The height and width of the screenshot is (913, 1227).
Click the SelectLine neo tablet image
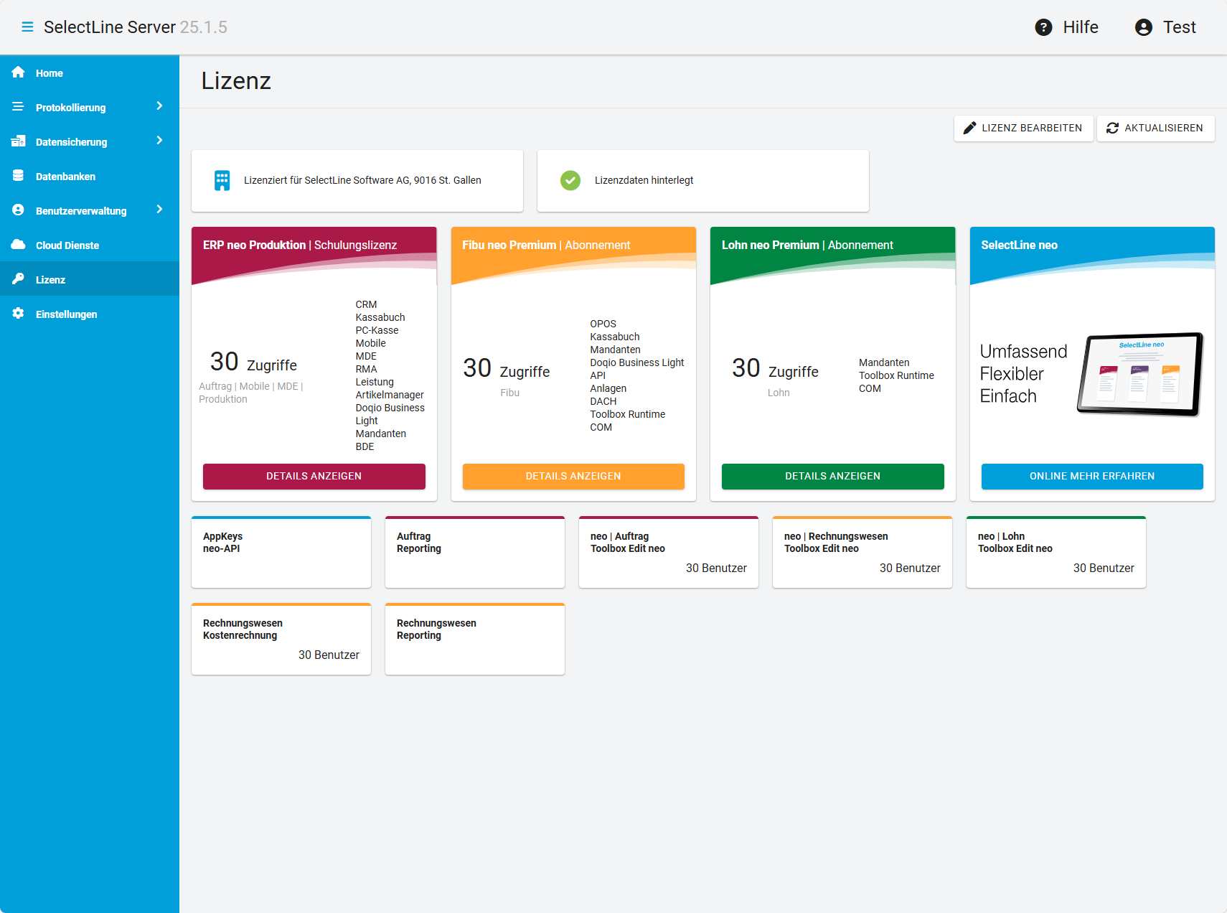pos(1140,374)
